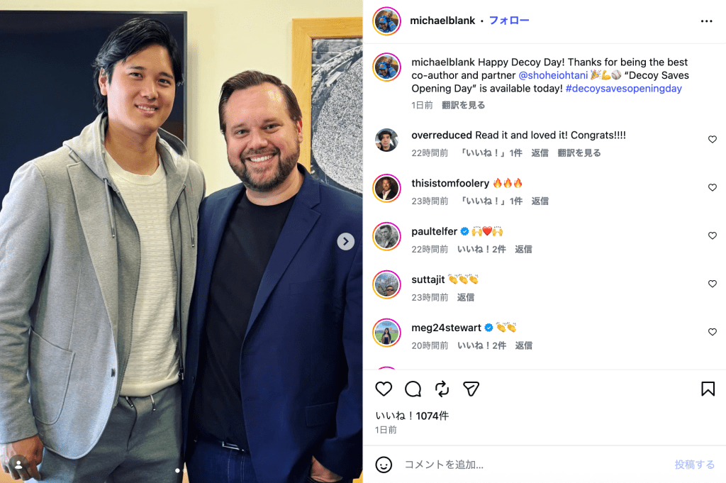Open more options three-dot menu
Viewport: 726px width, 483px height.
click(707, 21)
